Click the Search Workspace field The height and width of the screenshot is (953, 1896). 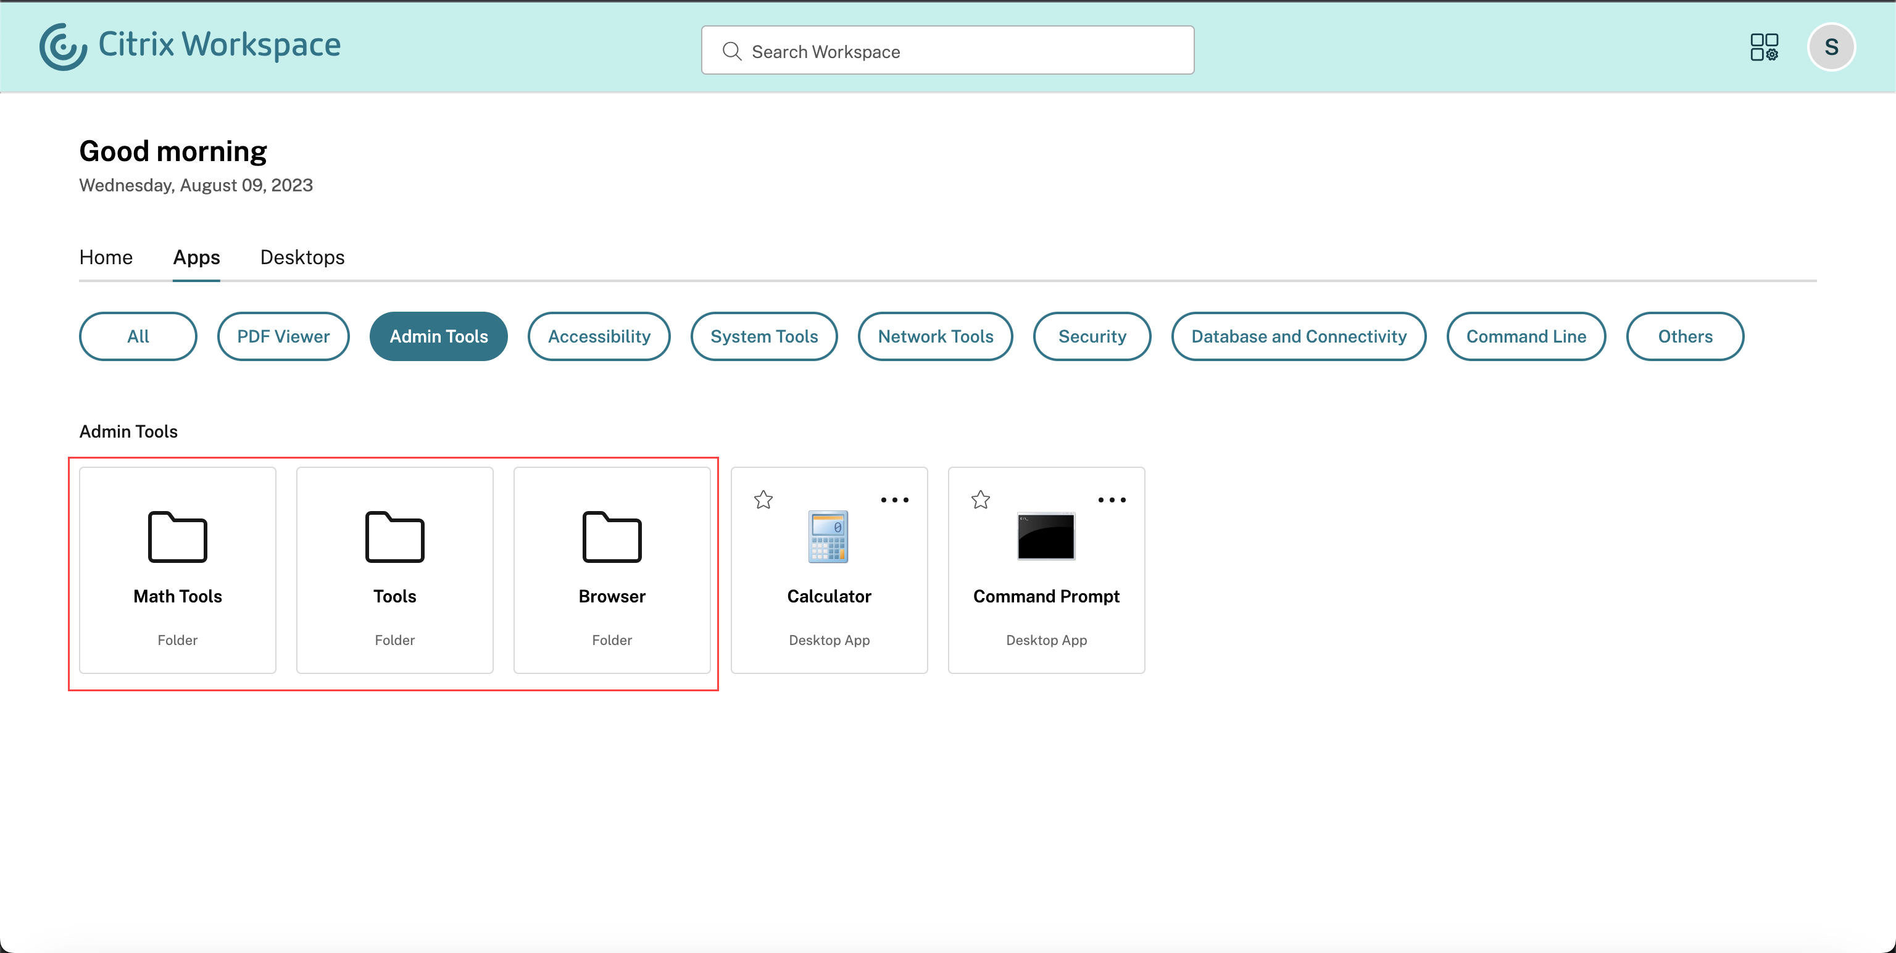(947, 51)
